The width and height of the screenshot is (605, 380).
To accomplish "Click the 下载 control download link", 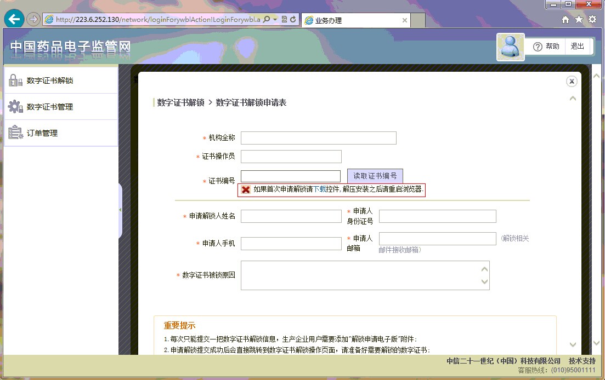I will [x=319, y=189].
